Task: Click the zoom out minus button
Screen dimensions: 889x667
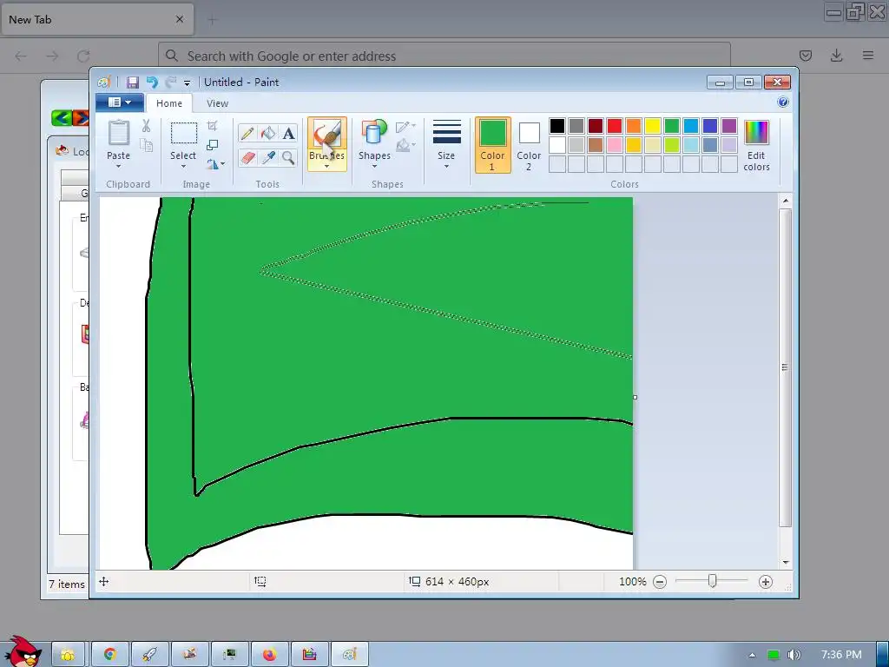Action: (660, 582)
